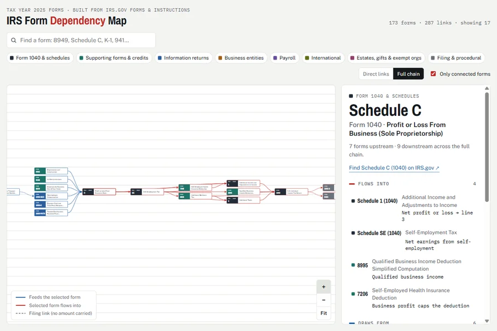Toggle Filing & procedural filter chip
Image resolution: width=497 pixels, height=331 pixels.
click(456, 58)
